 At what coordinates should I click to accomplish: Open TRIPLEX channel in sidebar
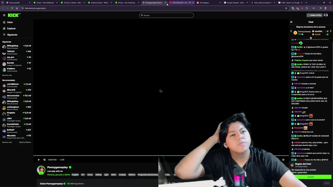[x=17, y=52]
